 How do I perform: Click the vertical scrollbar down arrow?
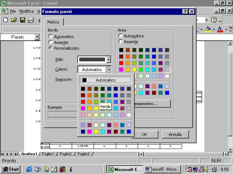click(x=230, y=150)
